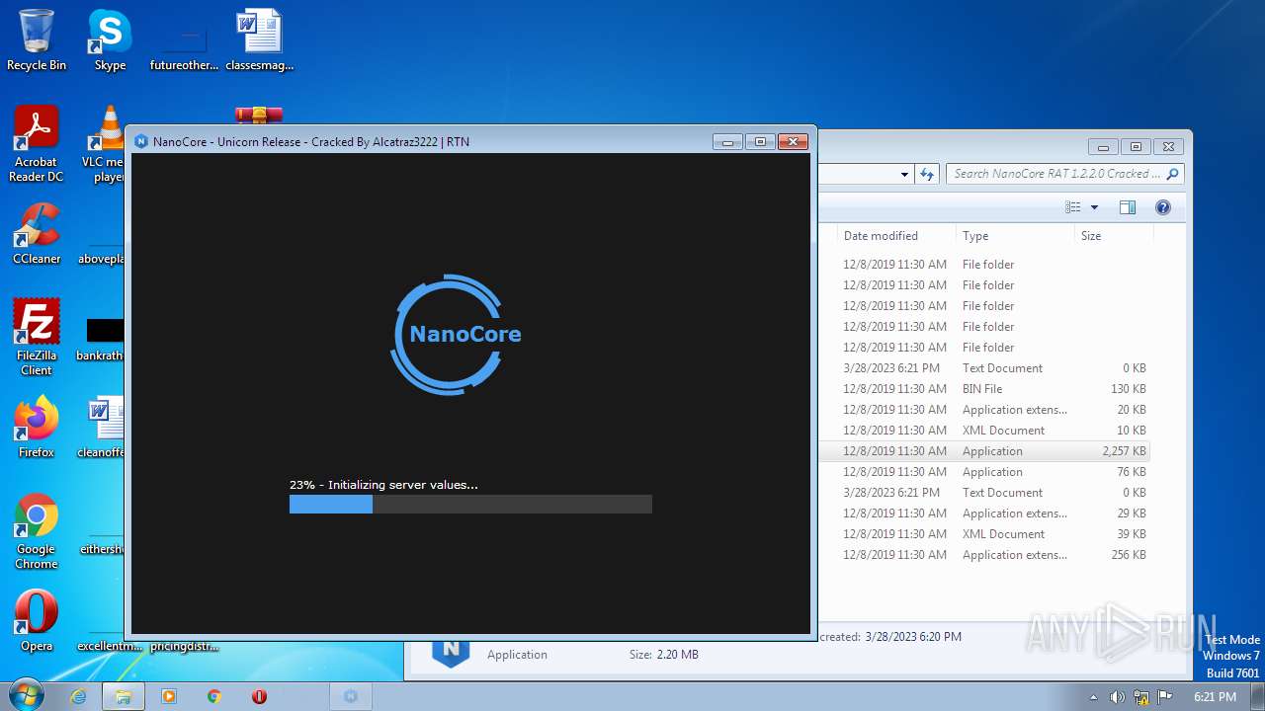Screen dimensions: 1265x711
Task: Click the NanoCore window title bar icon
Action: point(141,141)
